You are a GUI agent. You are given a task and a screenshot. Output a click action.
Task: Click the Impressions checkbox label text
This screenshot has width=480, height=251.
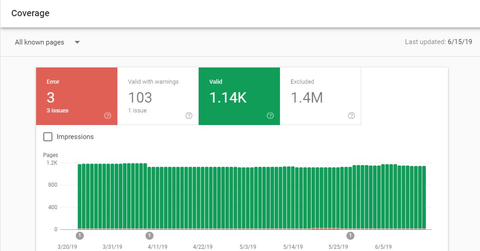75,137
